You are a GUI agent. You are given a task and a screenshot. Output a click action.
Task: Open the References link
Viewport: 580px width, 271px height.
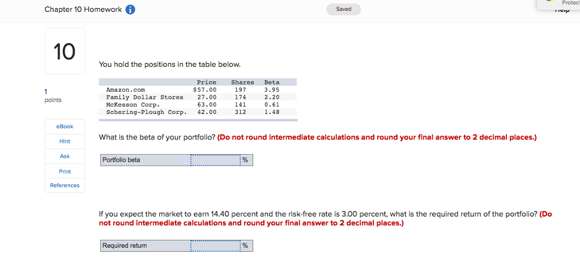(65, 185)
